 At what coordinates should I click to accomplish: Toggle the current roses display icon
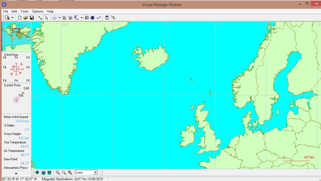70,18
